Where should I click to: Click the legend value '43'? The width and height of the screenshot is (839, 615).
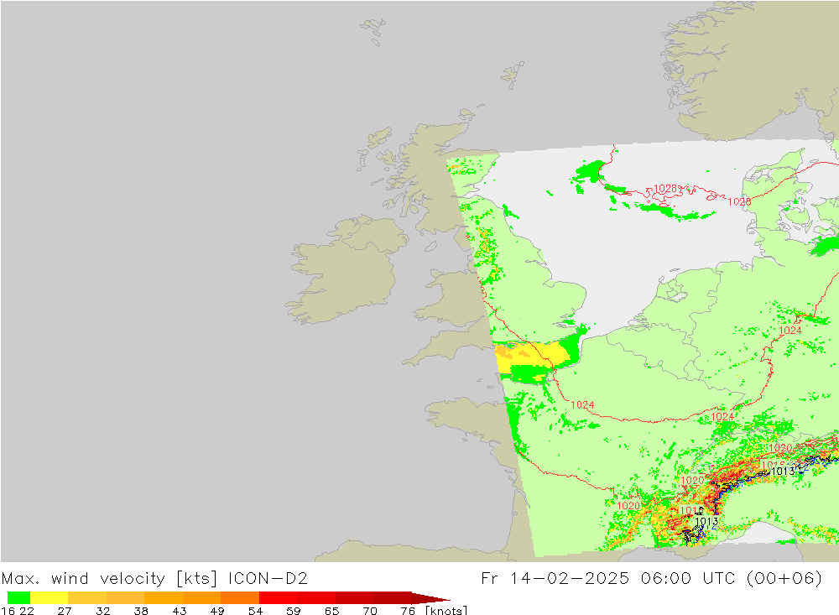click(180, 611)
